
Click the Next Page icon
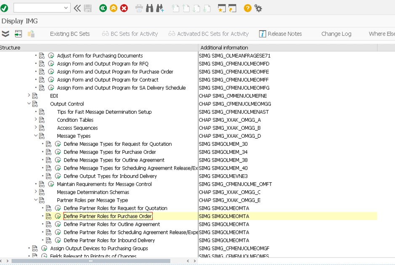pos(196,8)
